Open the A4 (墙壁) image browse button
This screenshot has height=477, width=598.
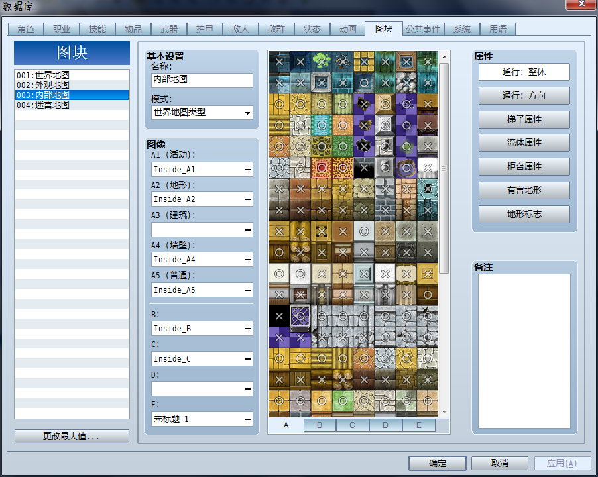coord(248,260)
